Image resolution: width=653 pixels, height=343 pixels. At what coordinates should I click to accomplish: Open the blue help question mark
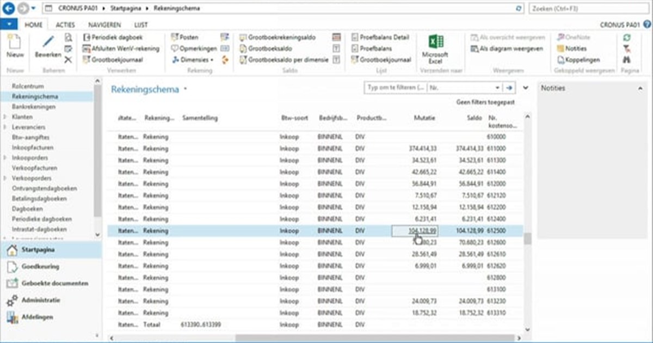tap(646, 24)
